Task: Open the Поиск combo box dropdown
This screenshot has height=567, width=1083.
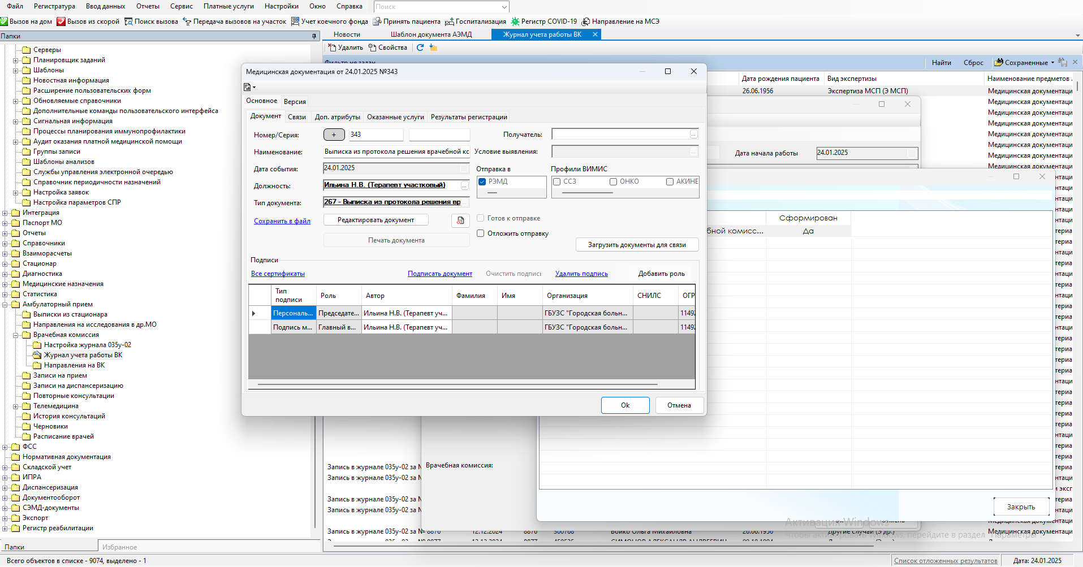Action: pos(504,7)
